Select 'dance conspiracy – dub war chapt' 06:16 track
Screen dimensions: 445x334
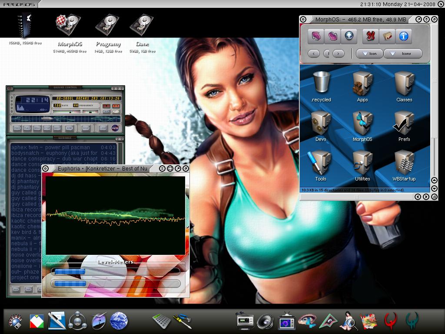tap(63, 158)
